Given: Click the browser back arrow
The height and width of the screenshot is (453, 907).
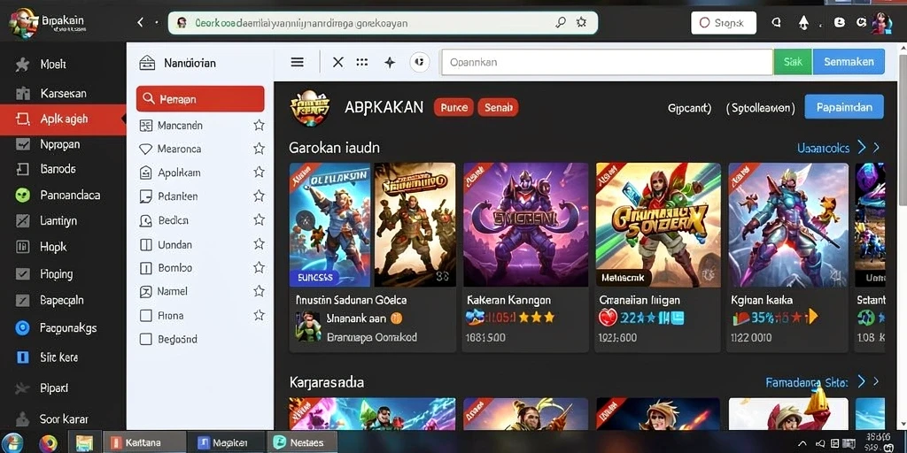Looking at the screenshot, I should click(140, 22).
